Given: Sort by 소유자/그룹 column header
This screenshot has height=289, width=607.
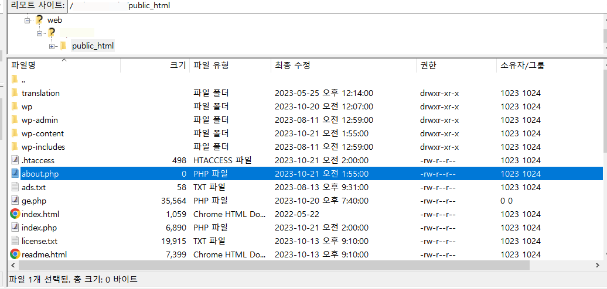Looking at the screenshot, I should pyautogui.click(x=549, y=66).
